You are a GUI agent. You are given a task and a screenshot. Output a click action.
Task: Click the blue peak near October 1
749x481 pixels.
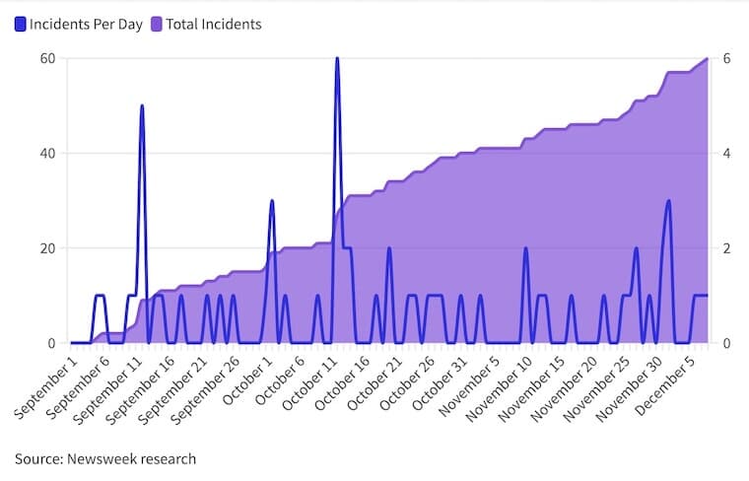[272, 201]
